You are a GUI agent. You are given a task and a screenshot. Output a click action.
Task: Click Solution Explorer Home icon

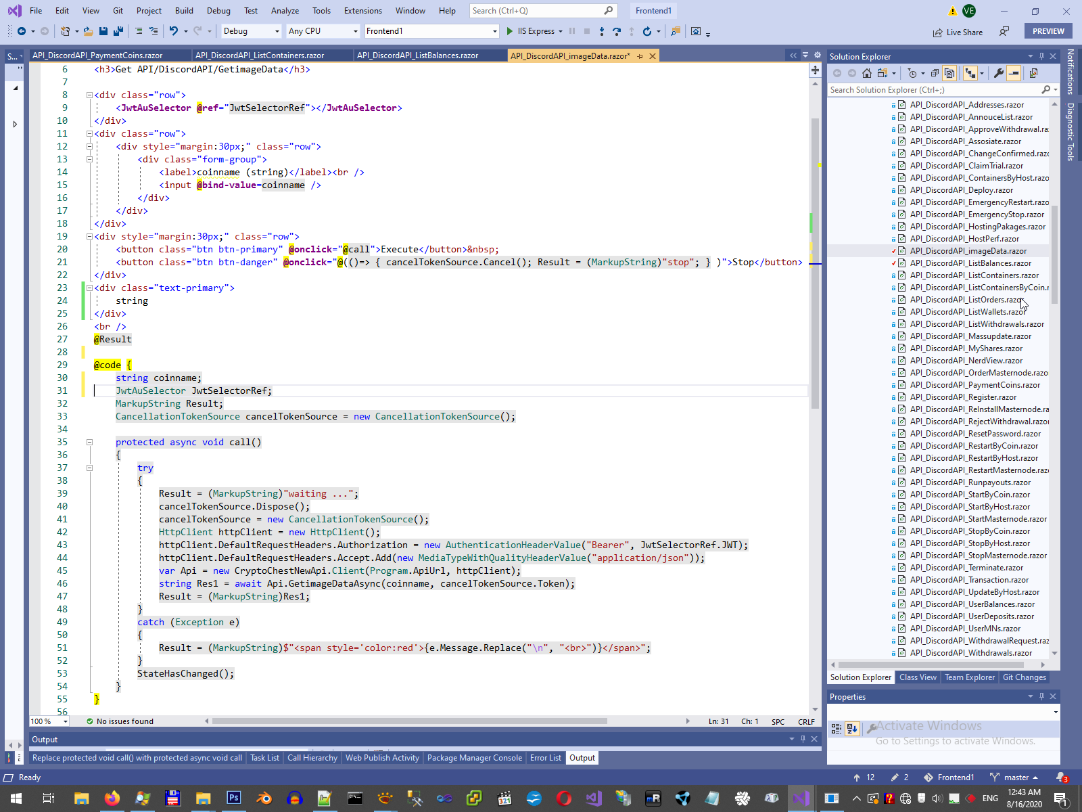(x=866, y=73)
